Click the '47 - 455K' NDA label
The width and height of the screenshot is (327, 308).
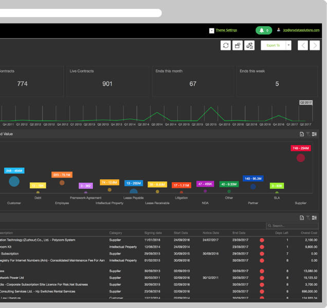pos(205,184)
